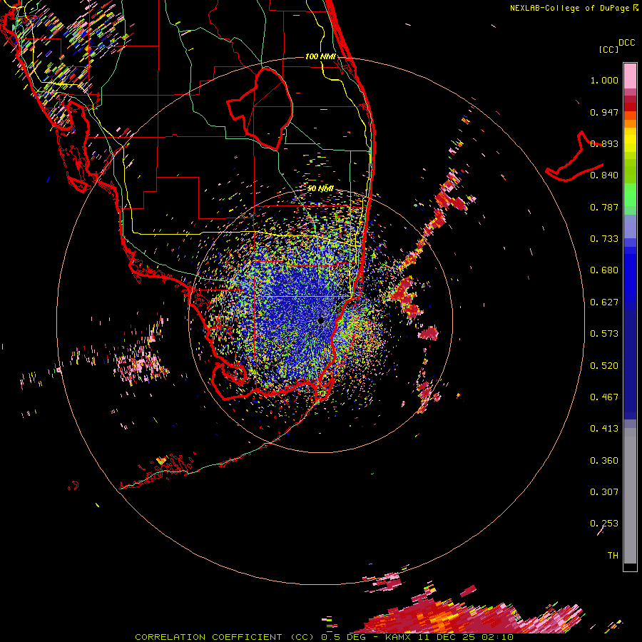The height and width of the screenshot is (642, 642).
Task: Select the 0.253 scale value
Action: pos(604,524)
